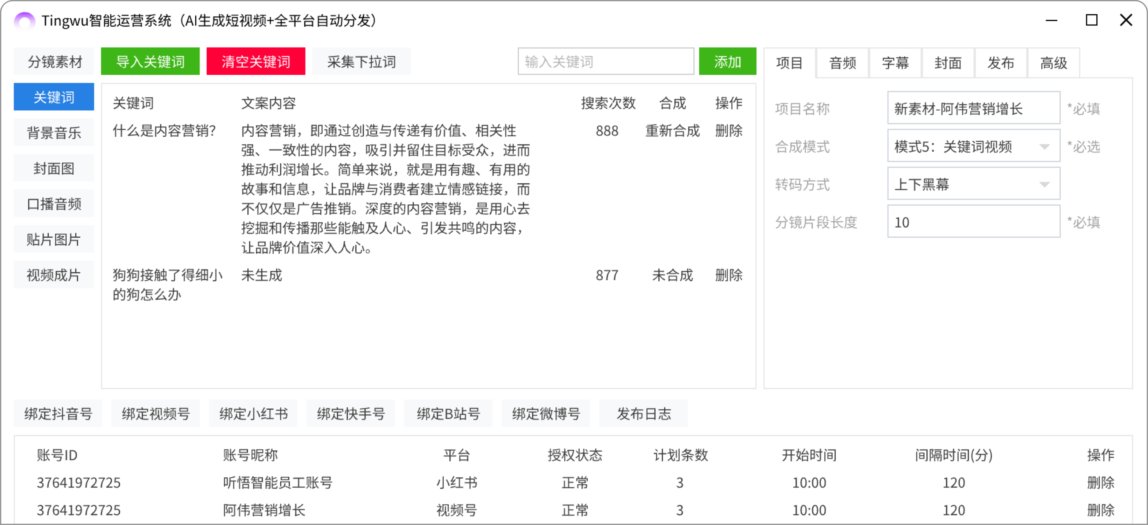1148x525 pixels.
Task: Switch to the 贴片图片 sidebar section
Action: [54, 240]
